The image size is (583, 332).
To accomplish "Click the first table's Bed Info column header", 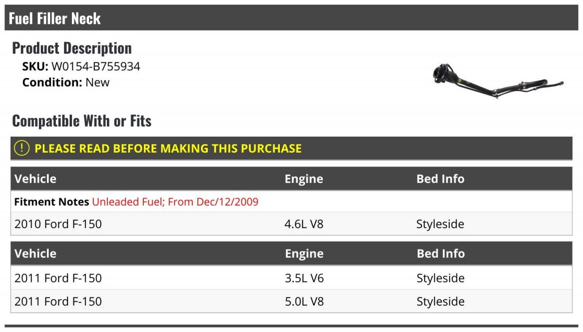I will coord(440,179).
